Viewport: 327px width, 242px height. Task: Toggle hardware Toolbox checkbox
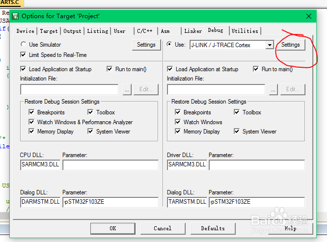point(237,112)
